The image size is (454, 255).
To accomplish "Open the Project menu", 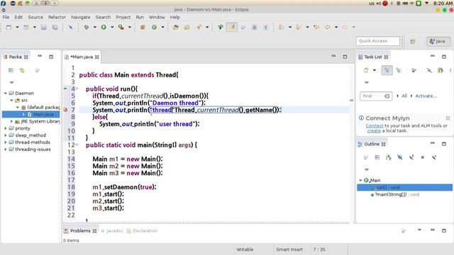I will pyautogui.click(x=123, y=17).
